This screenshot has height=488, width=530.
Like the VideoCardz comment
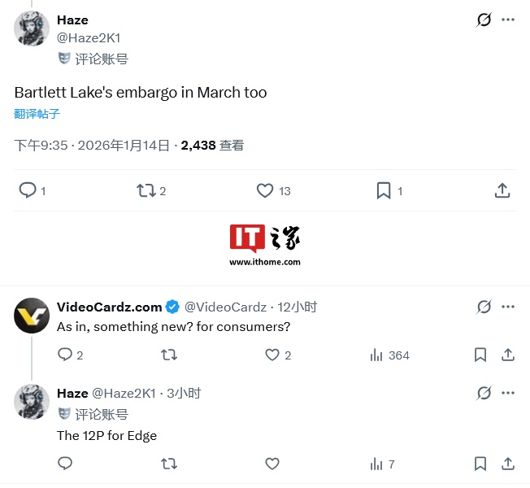click(x=273, y=355)
